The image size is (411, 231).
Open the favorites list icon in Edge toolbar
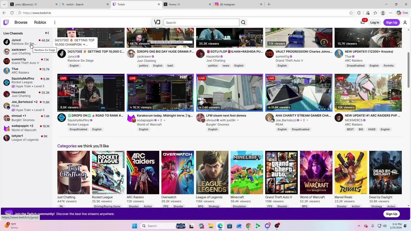[x=375, y=13]
